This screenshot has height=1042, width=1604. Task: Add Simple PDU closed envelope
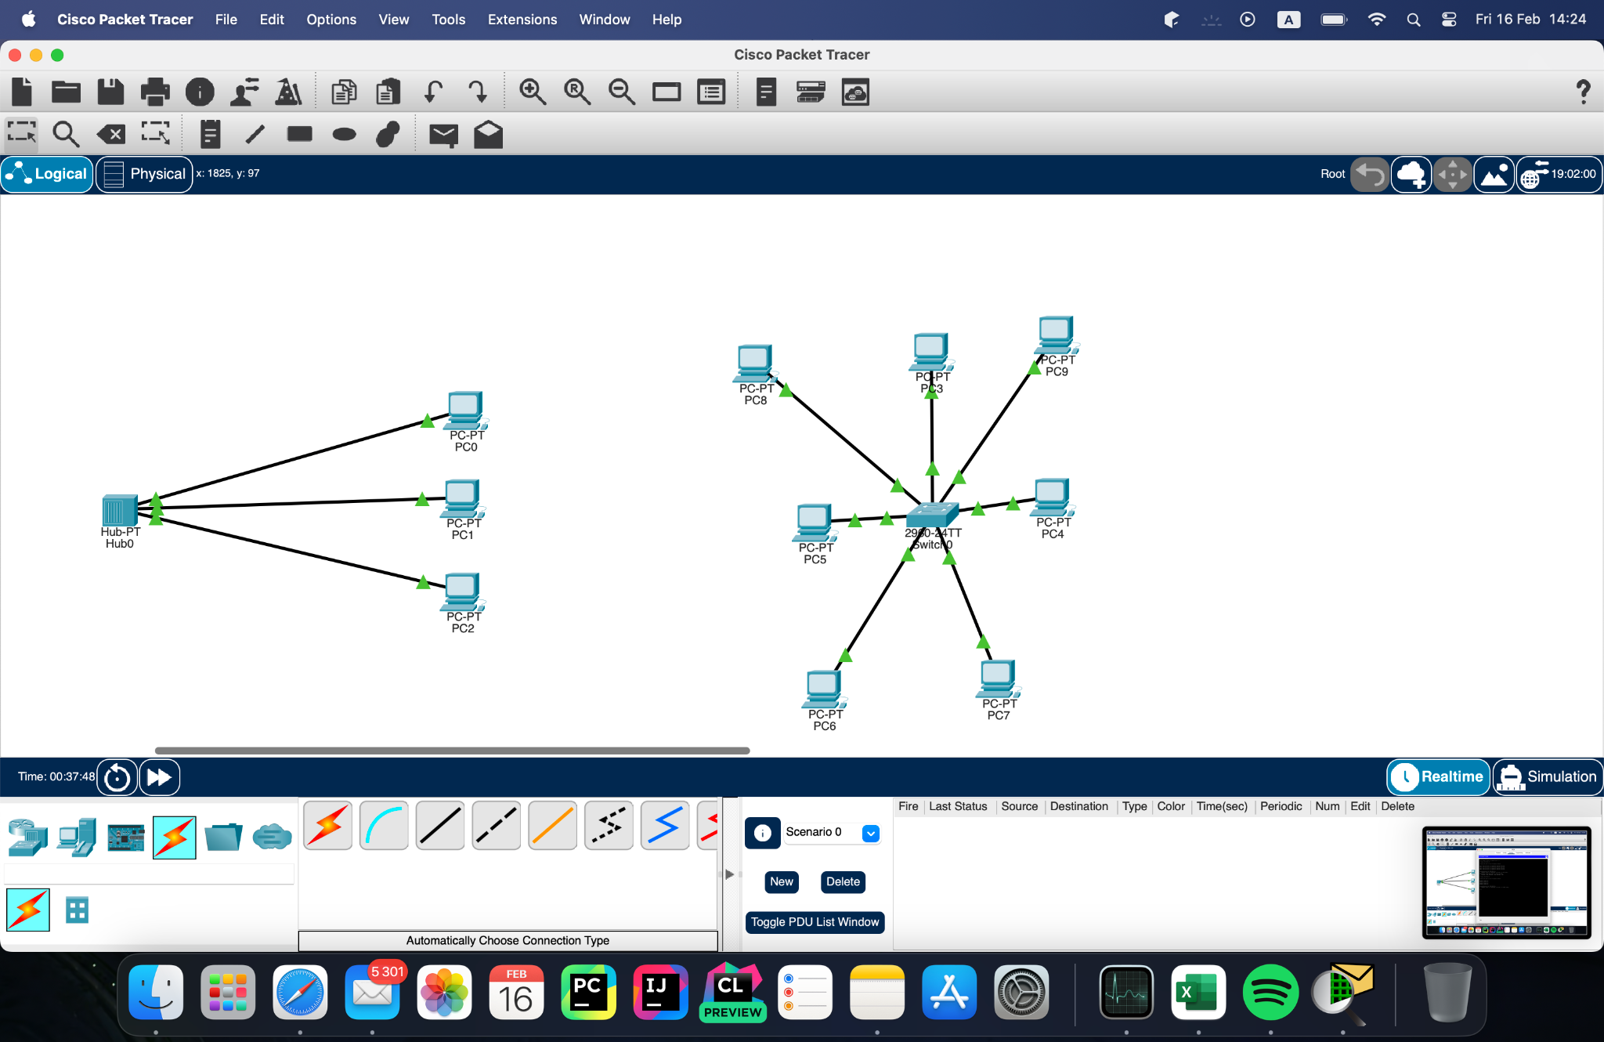[443, 135]
